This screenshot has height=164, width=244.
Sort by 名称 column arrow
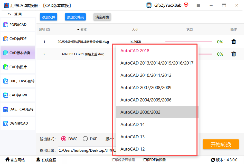pyautogui.click(x=78, y=29)
